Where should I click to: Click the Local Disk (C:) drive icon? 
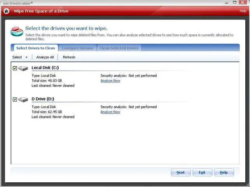[23, 69]
